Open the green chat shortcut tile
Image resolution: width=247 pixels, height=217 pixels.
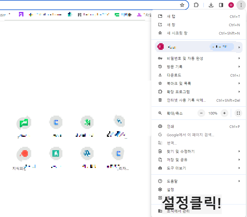coord(24,123)
